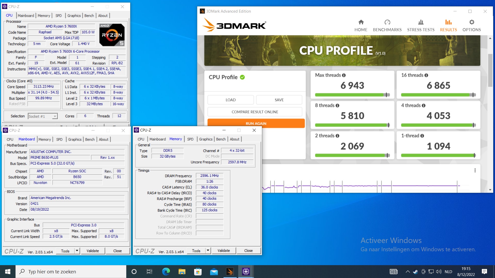Open network icon in system tray
Viewport: 495px width, 278px height.
(431, 272)
